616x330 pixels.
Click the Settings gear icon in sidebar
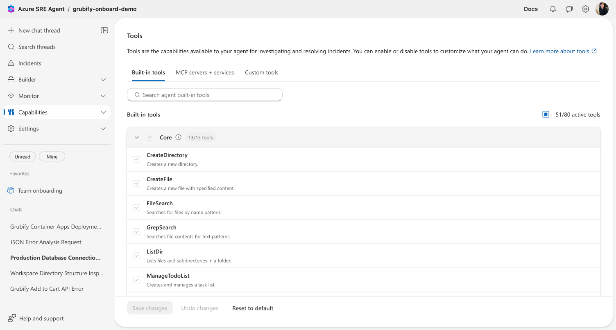[x=11, y=128]
